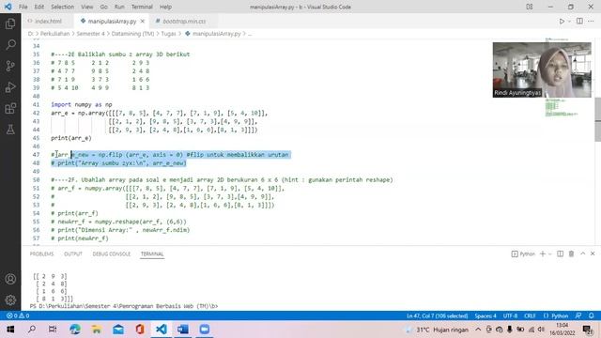Open the Search view in activity bar

pos(10,45)
